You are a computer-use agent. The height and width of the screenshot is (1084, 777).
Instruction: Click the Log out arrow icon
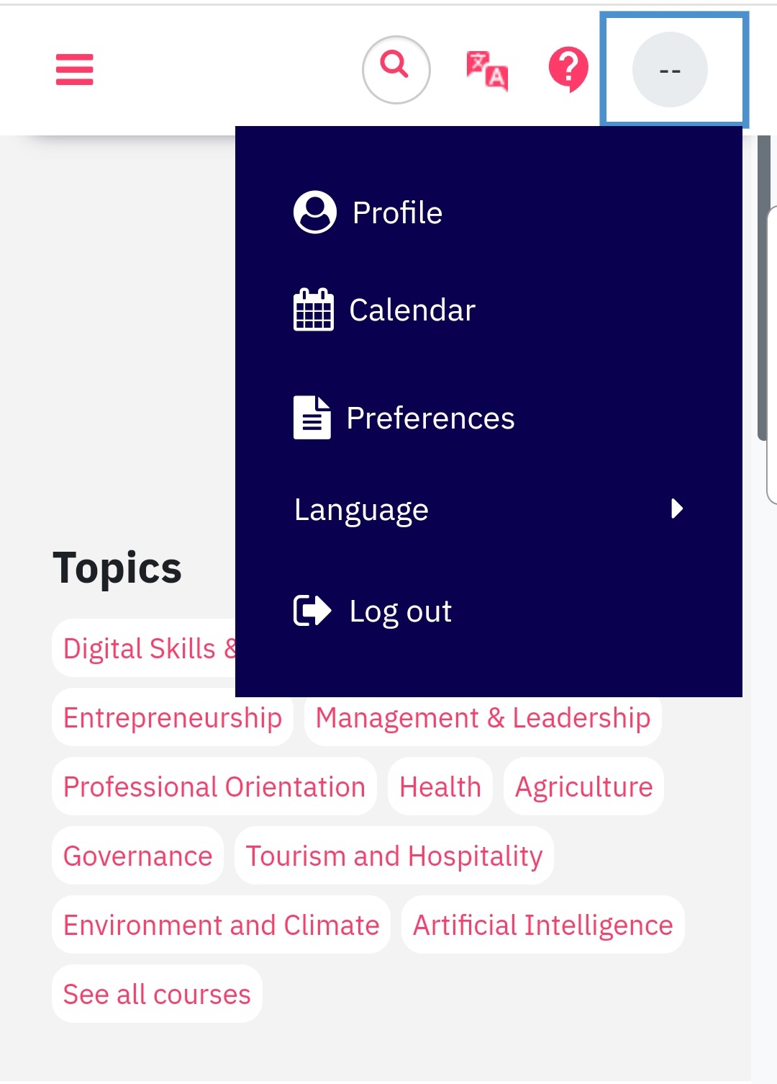tap(312, 610)
